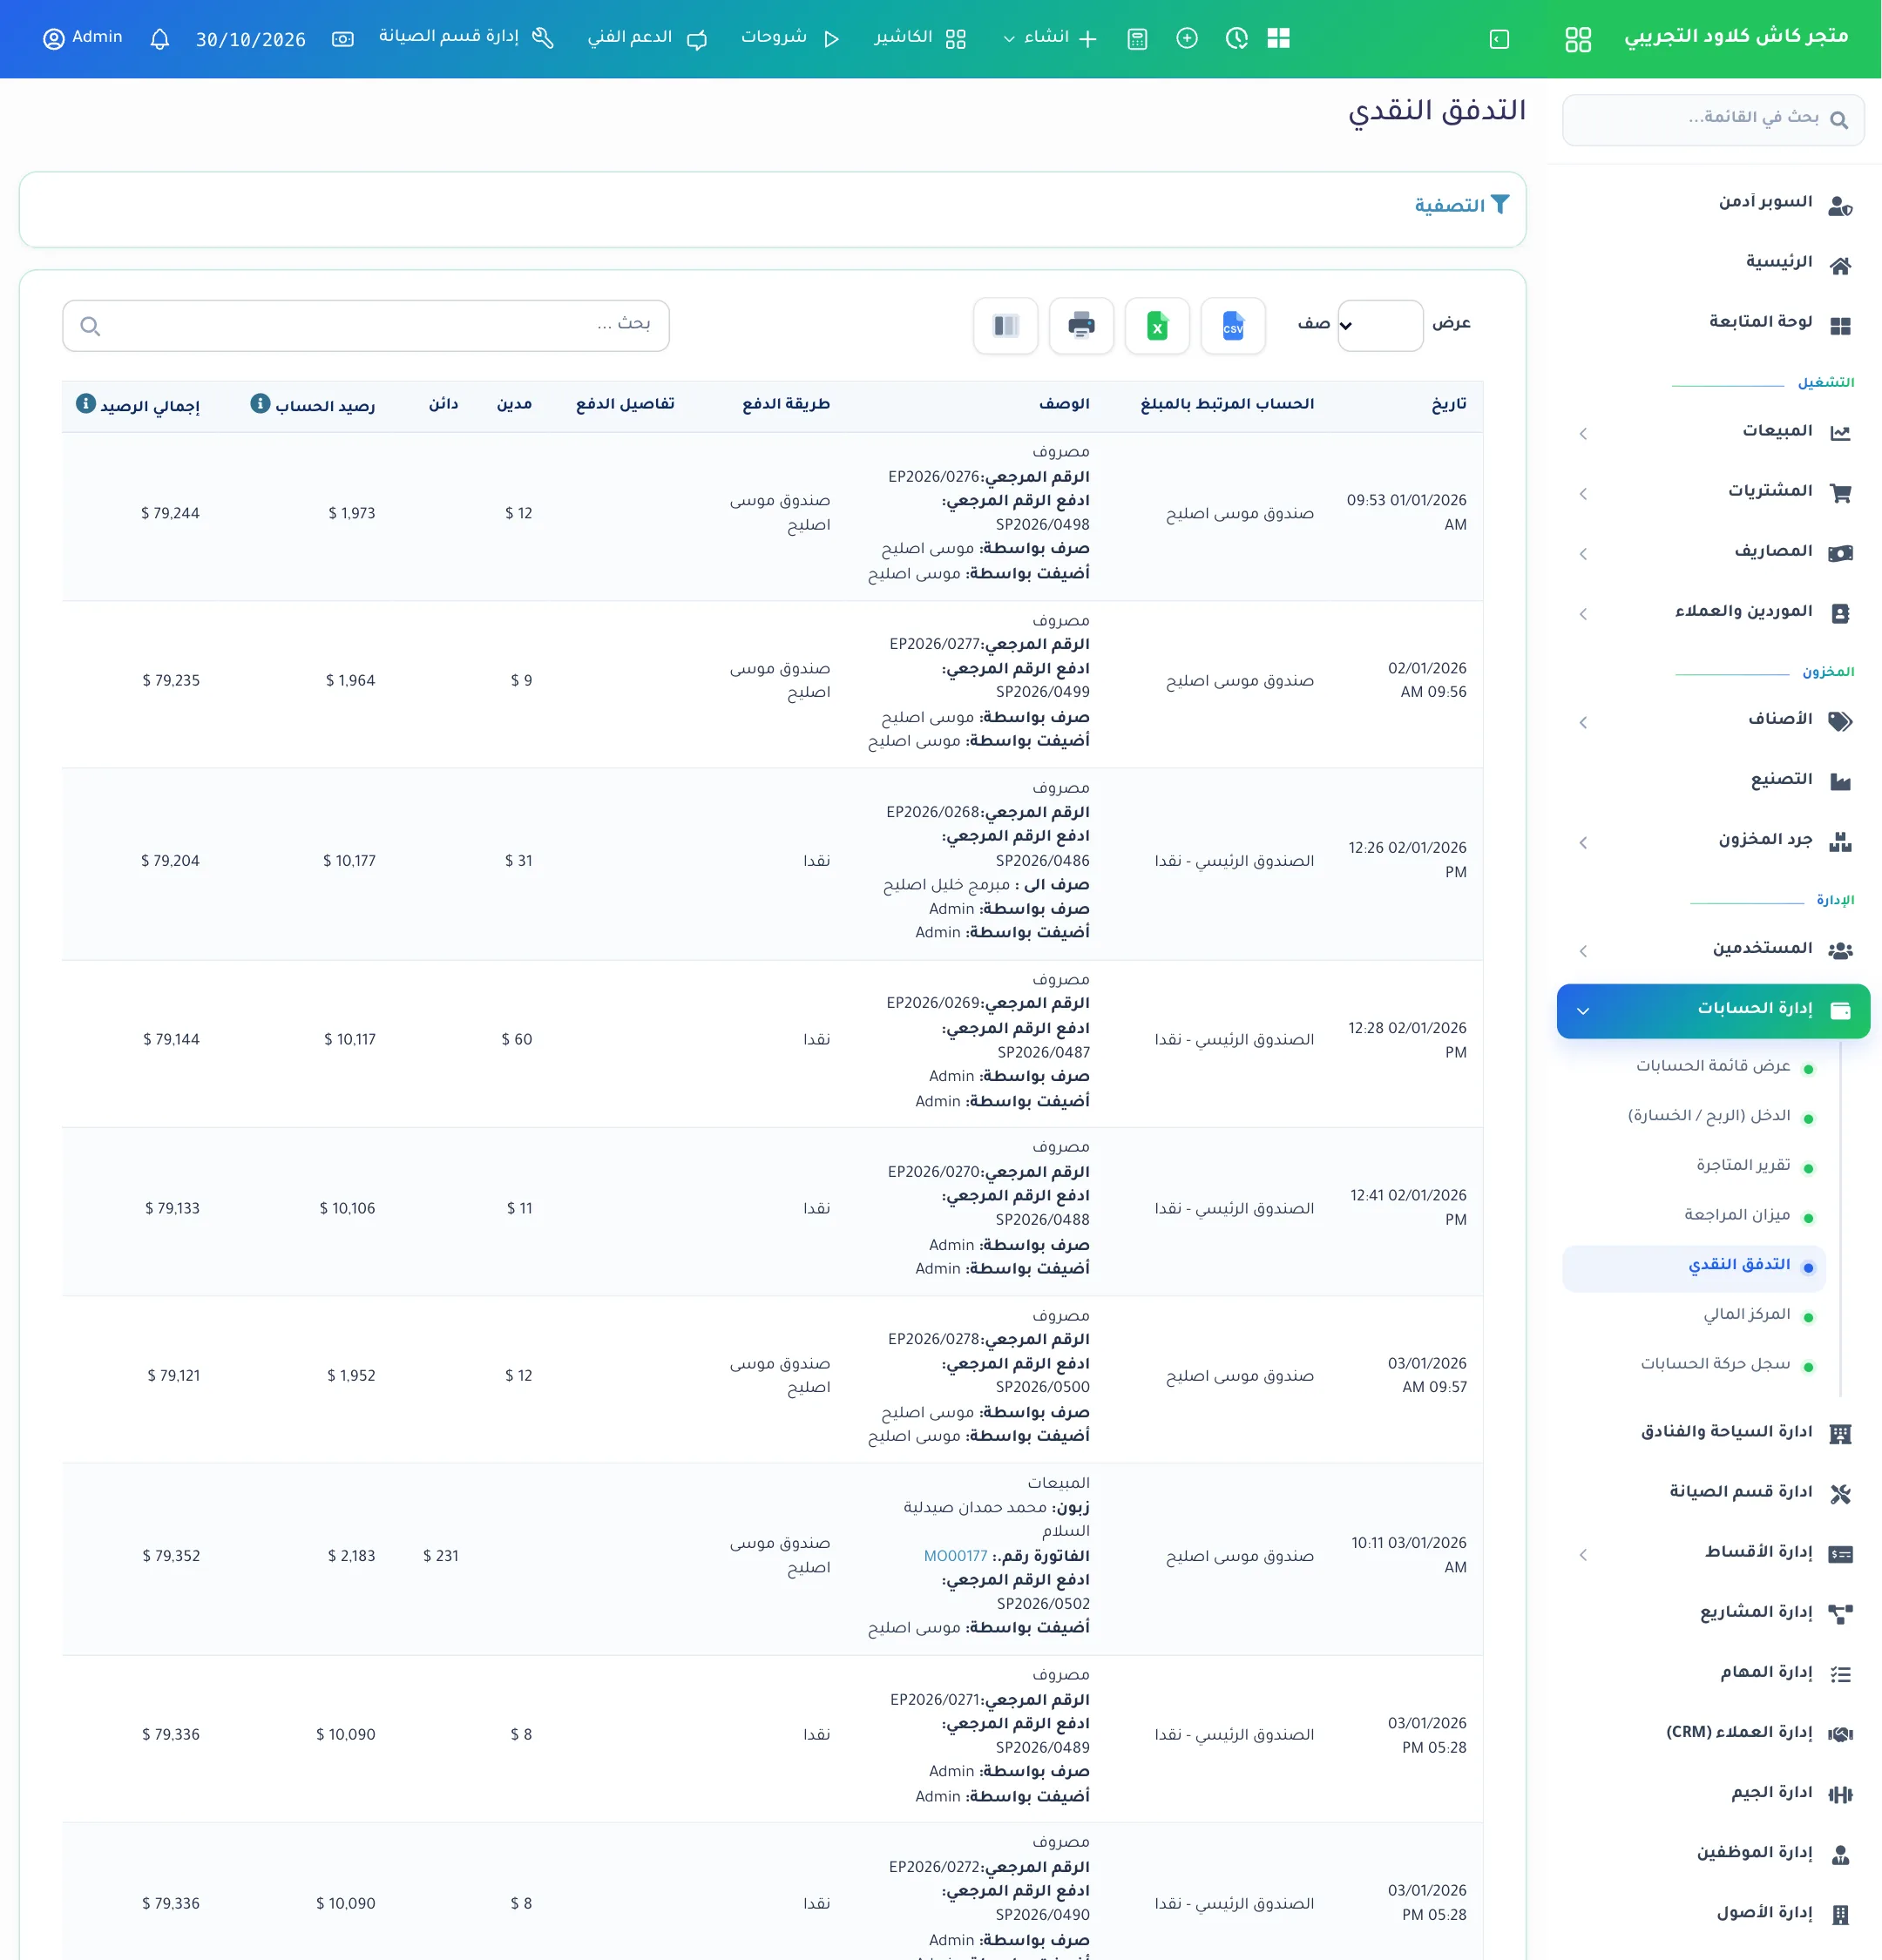The width and height of the screenshot is (1882, 1960).
Task: Export table as CSV file
Action: (1232, 326)
